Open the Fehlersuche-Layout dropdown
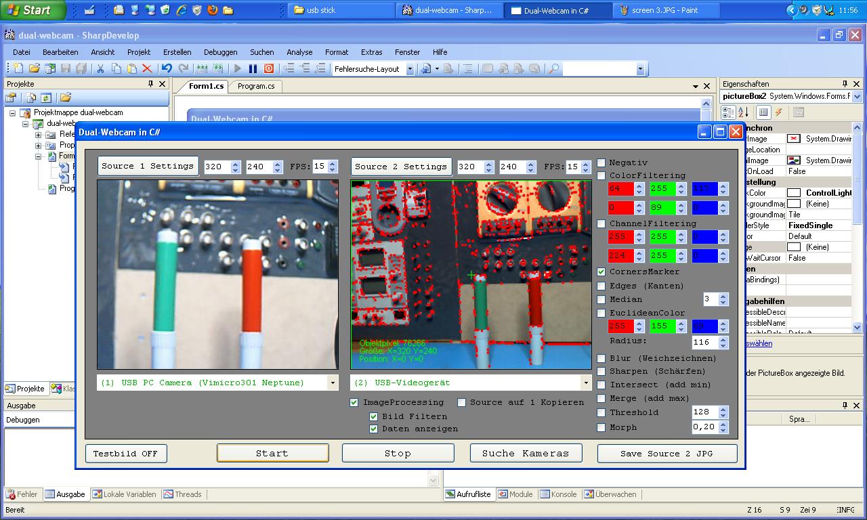Screen dimensions: 867x520 410,69
